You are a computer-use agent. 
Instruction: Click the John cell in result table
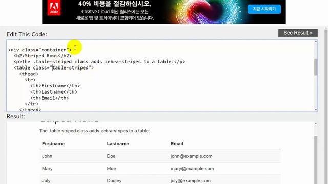tap(47, 156)
